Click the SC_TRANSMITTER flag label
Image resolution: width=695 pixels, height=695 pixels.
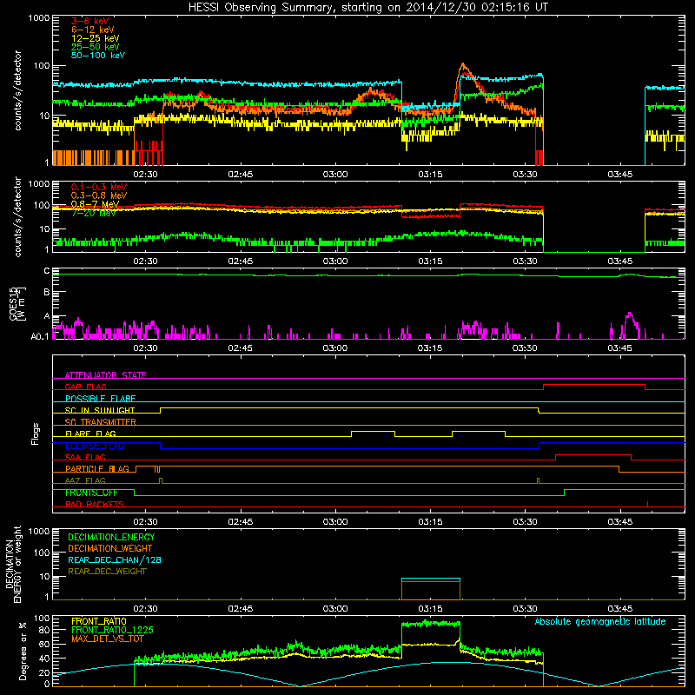pos(101,422)
